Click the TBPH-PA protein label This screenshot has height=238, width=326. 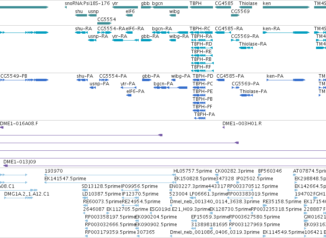(205, 114)
